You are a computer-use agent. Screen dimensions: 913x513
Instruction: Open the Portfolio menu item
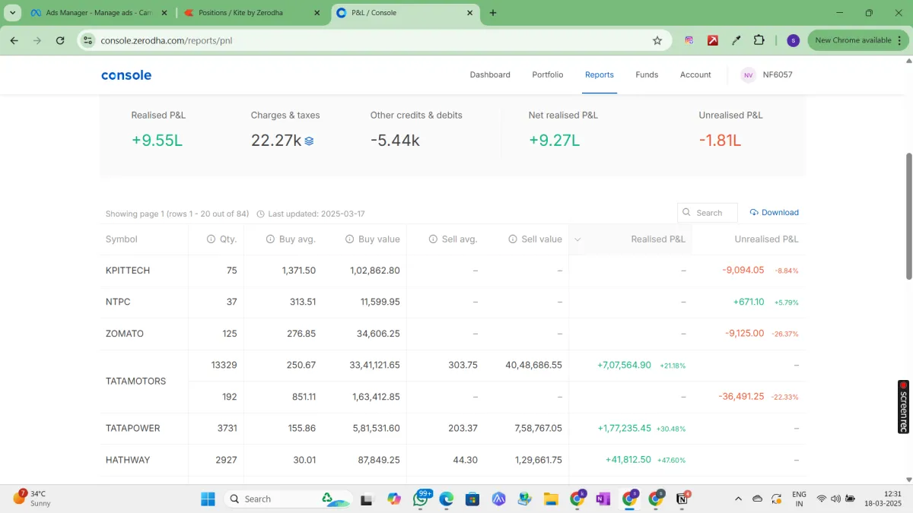pyautogui.click(x=548, y=74)
